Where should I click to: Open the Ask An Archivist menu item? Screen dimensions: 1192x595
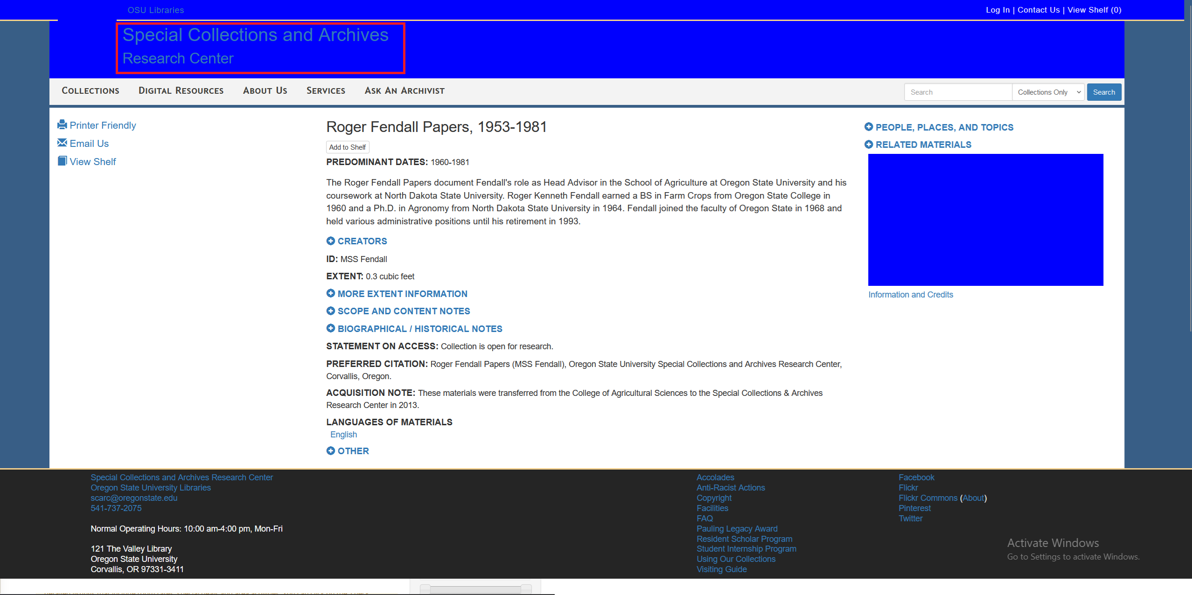(x=404, y=91)
